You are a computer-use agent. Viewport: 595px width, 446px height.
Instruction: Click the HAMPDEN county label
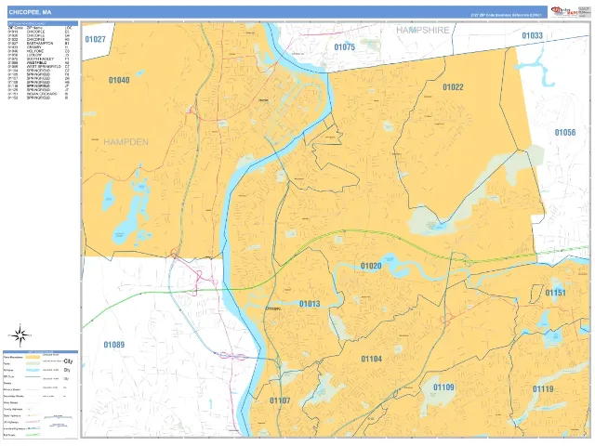pyautogui.click(x=126, y=142)
